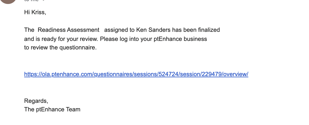Click 'to review the questionnaire.' line
Image resolution: width=309 pixels, height=125 pixels.
click(60, 47)
